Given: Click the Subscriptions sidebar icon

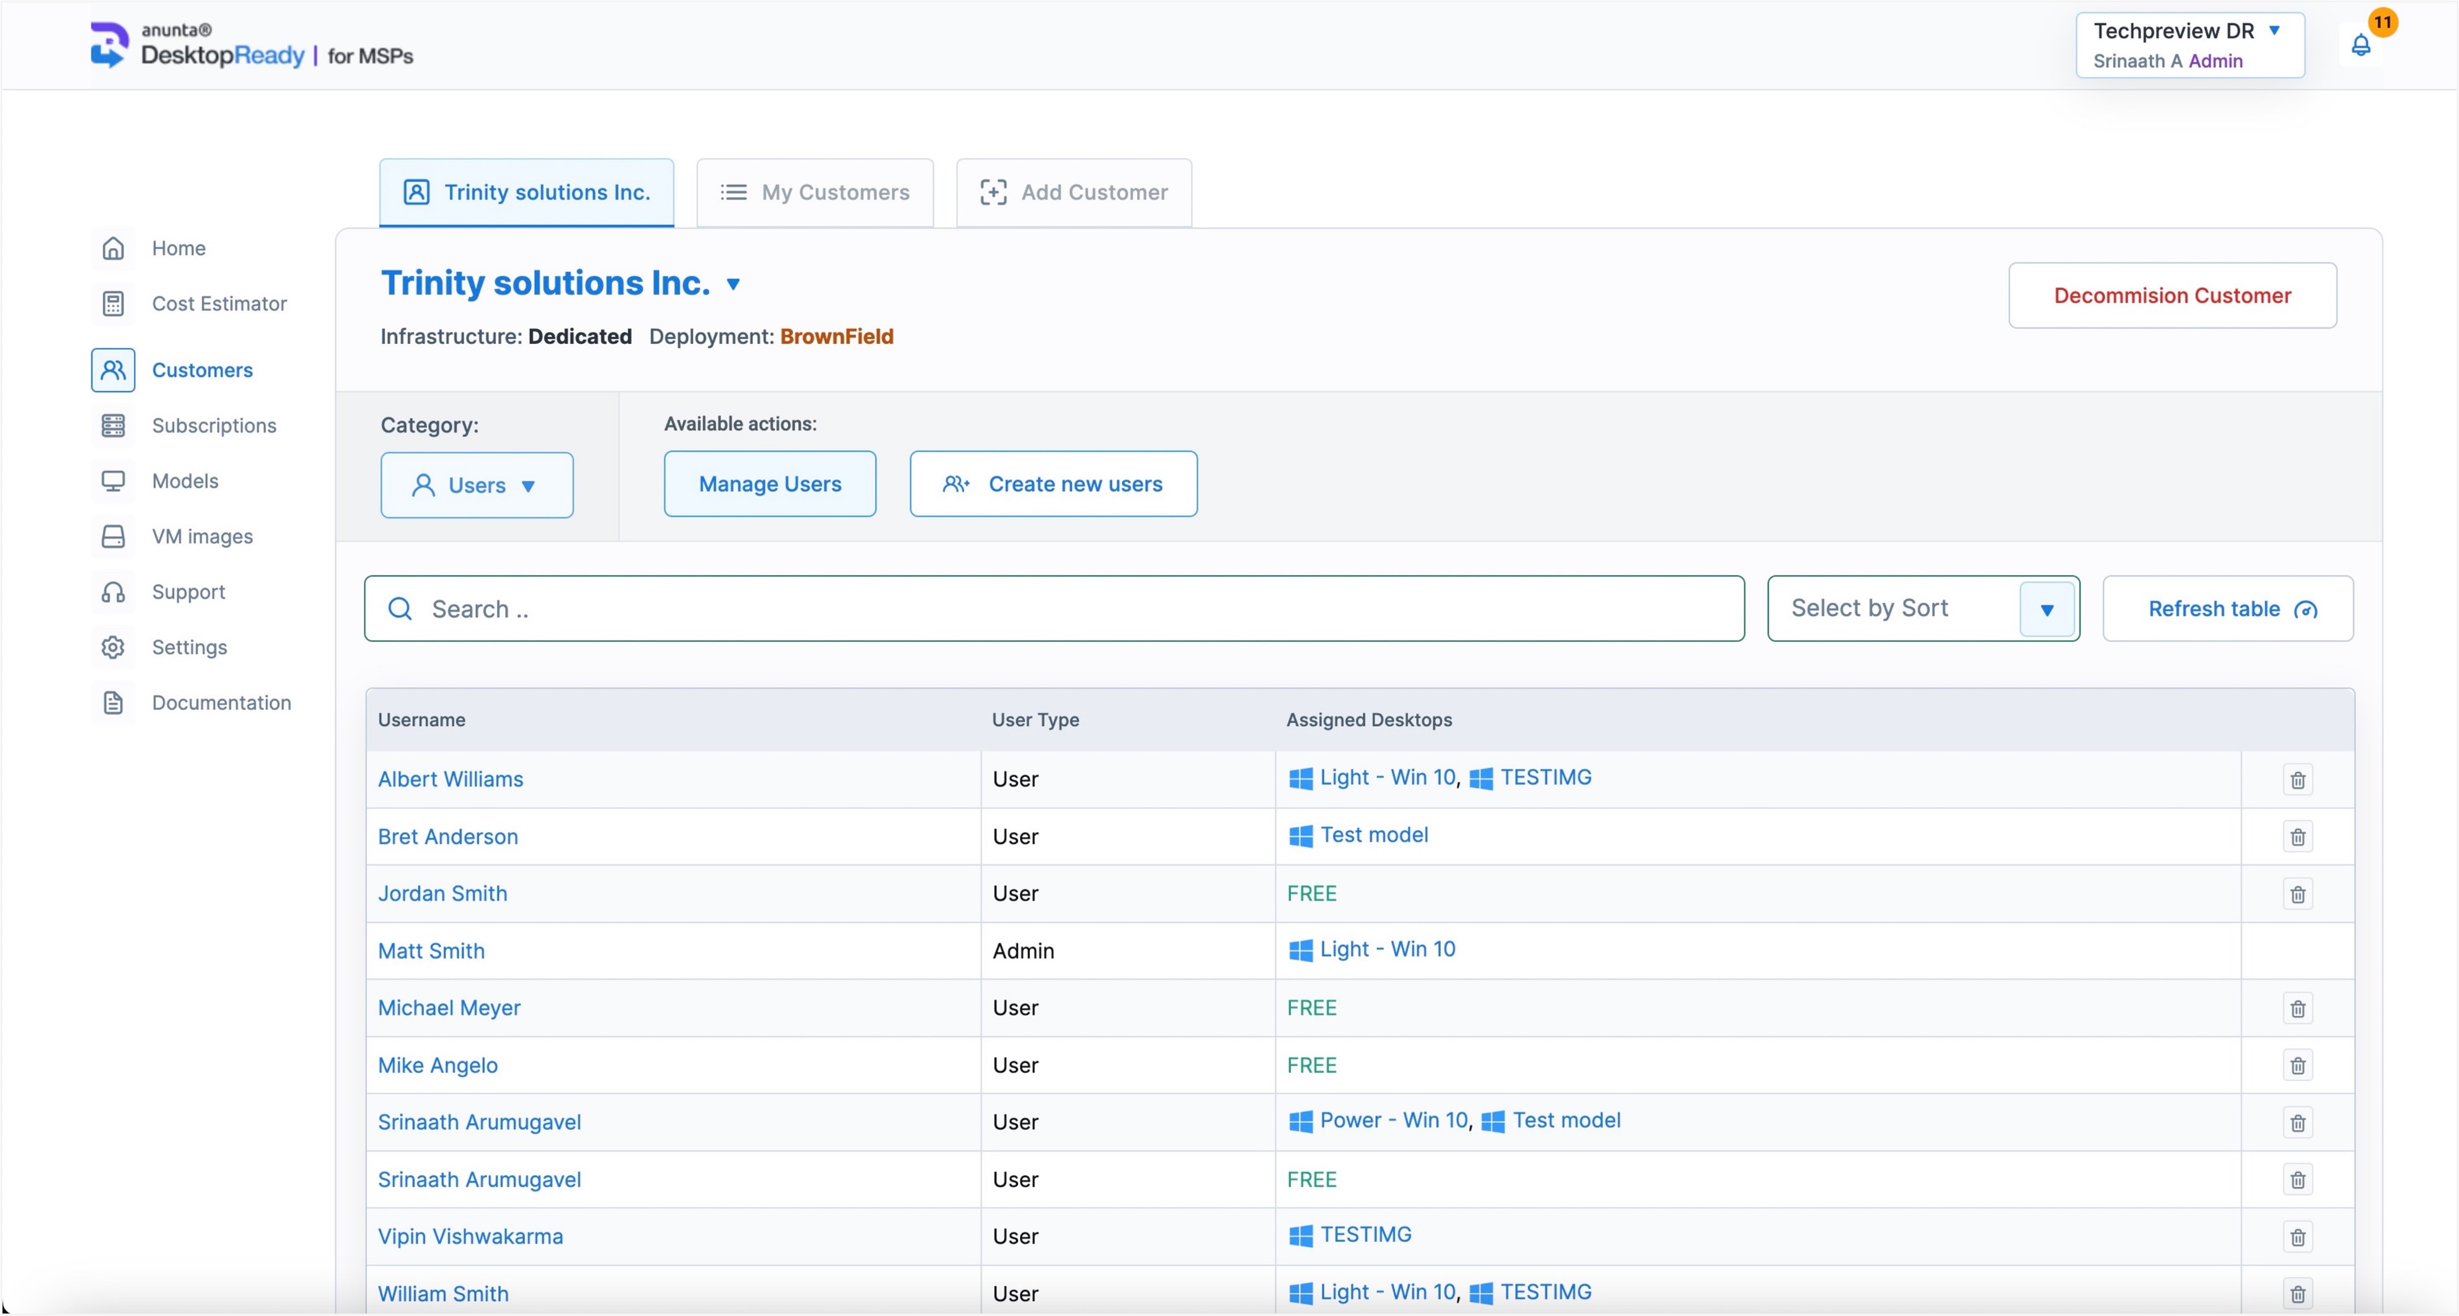Looking at the screenshot, I should (x=113, y=426).
